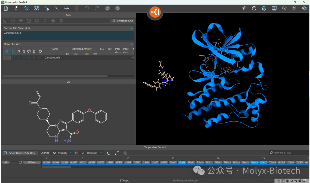Toggle Show Binding Site Only

point(20,153)
